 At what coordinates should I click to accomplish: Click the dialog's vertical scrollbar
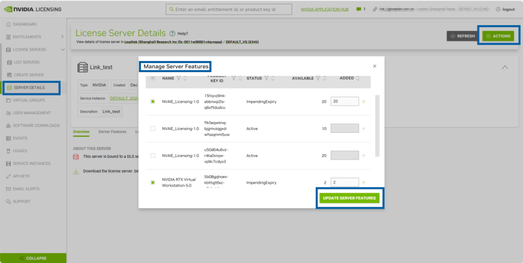(x=377, y=125)
